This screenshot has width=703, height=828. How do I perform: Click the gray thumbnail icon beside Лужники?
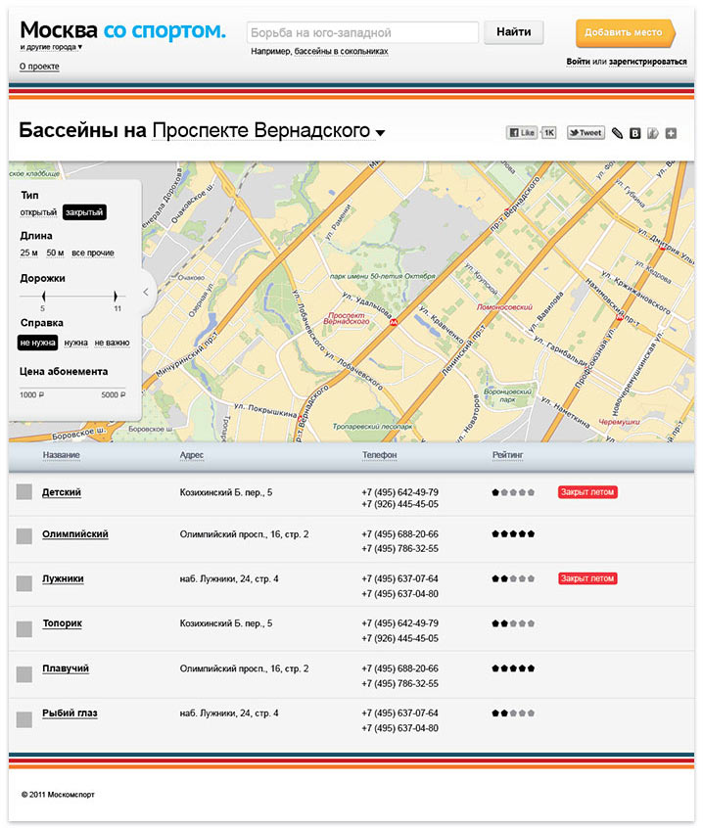24,582
